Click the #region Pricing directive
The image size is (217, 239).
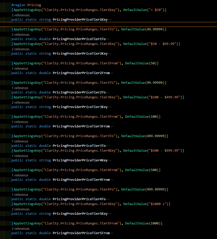click(26, 5)
